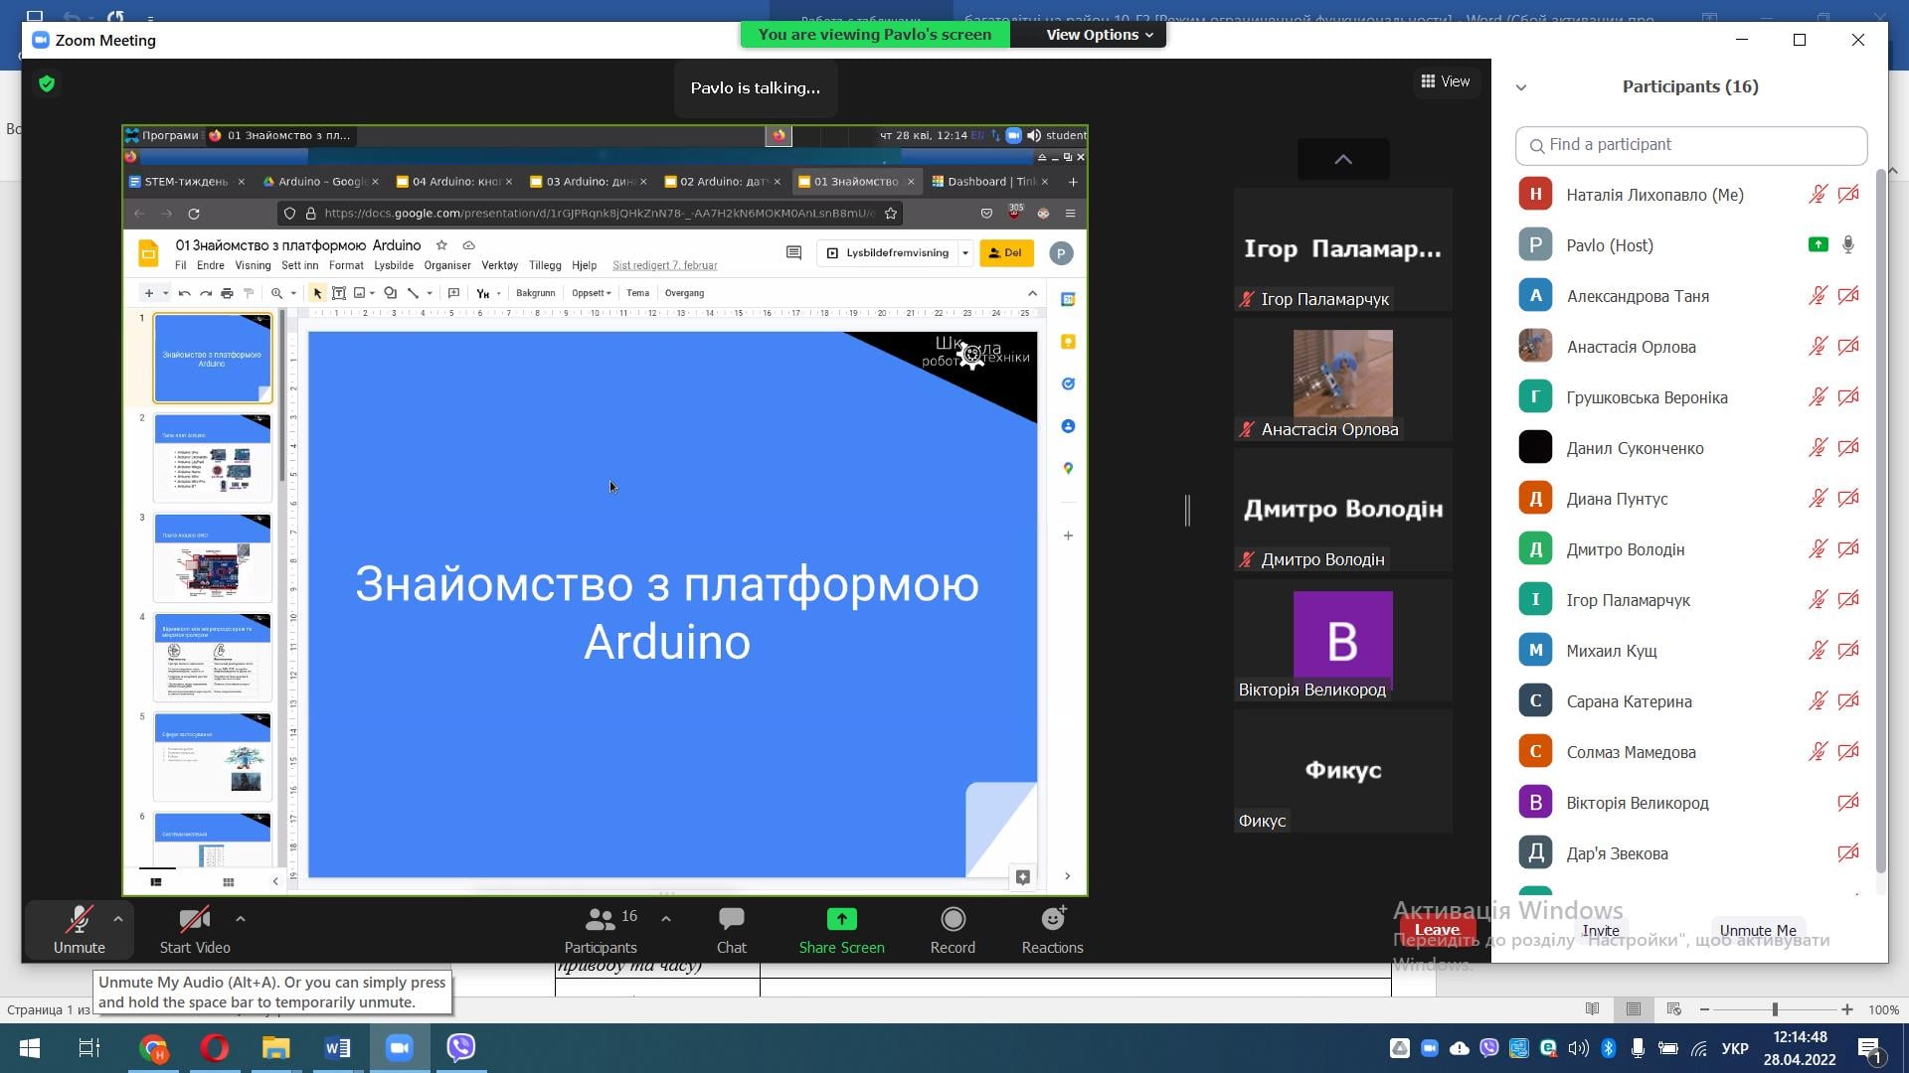Open slideshow options dropdown arrow
This screenshot has width=1909, height=1073.
[965, 253]
